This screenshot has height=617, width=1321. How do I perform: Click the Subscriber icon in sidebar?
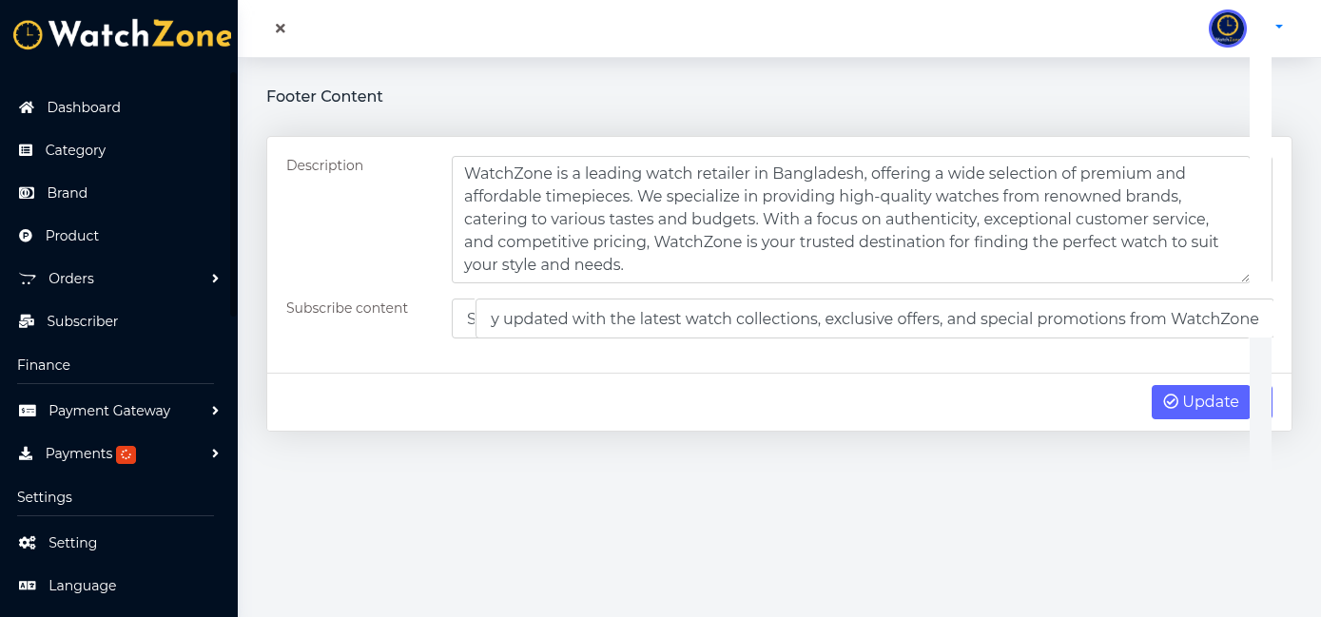(x=27, y=321)
